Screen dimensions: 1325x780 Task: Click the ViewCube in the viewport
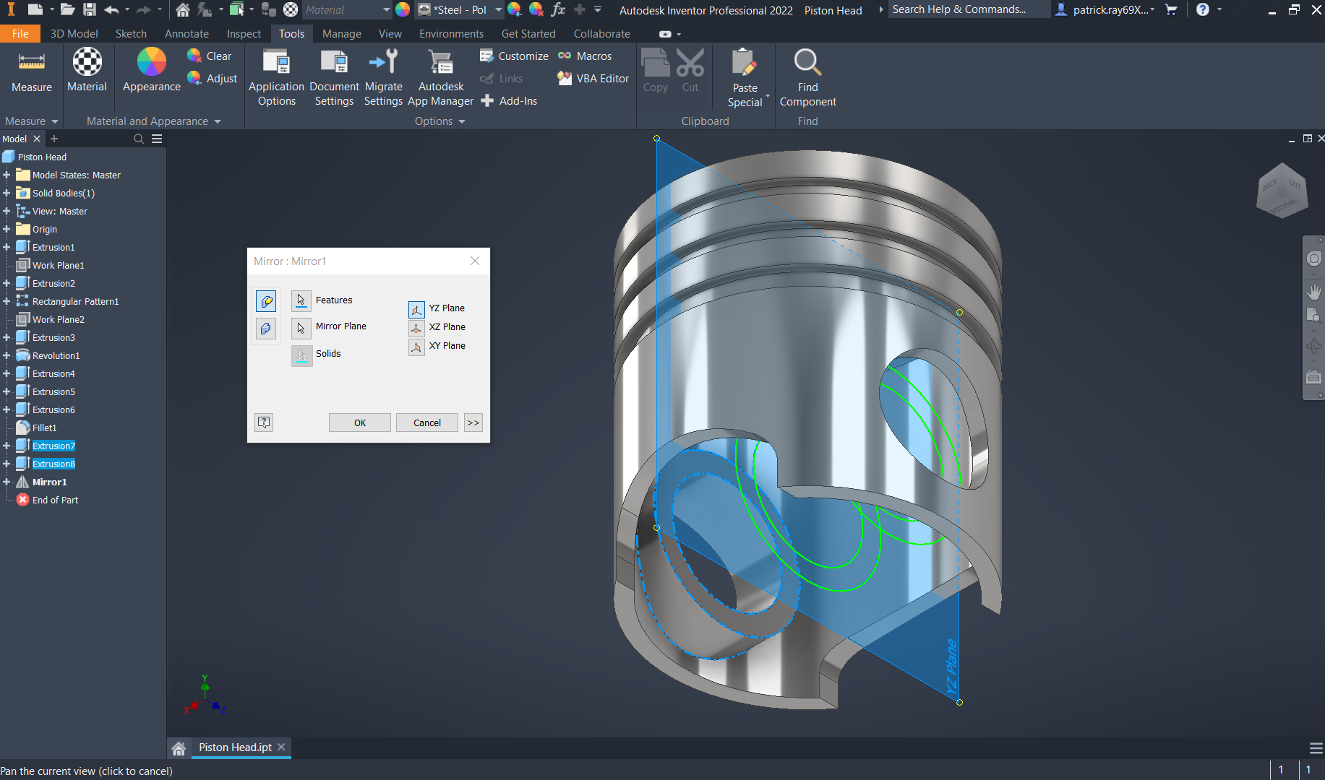point(1282,191)
